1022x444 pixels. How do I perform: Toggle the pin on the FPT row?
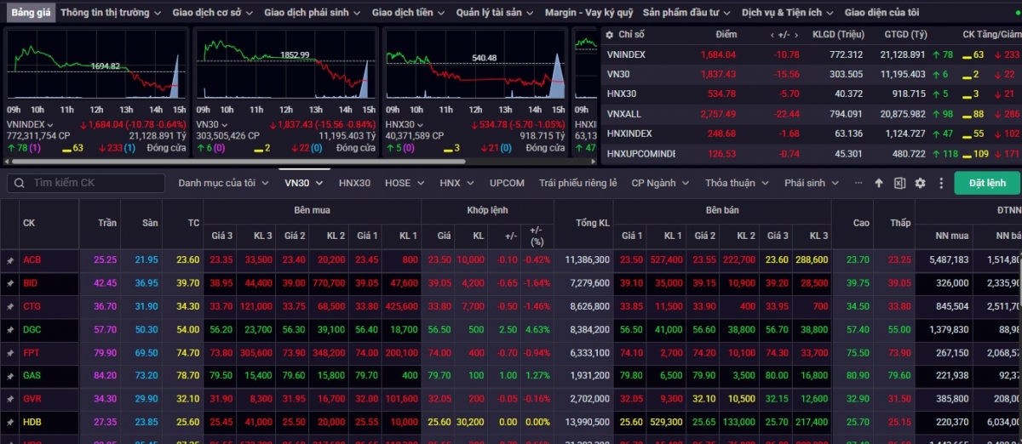click(10, 352)
